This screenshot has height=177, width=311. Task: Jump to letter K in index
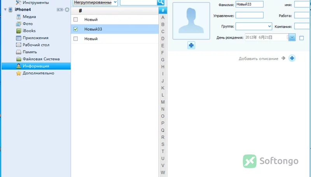(x=163, y=88)
